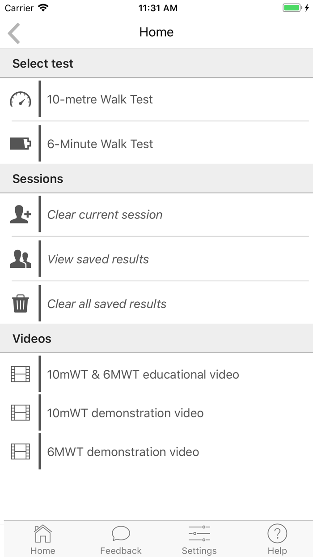Click the film icon beside the educational video
Image resolution: width=313 pixels, height=557 pixels.
(x=20, y=374)
